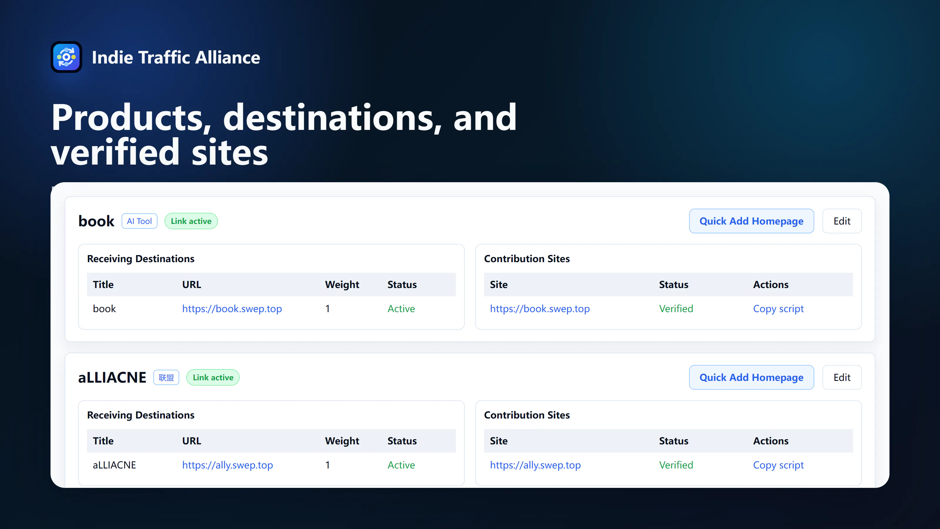Click the AI Tool tag badge
Image resolution: width=940 pixels, height=529 pixels.
click(140, 221)
